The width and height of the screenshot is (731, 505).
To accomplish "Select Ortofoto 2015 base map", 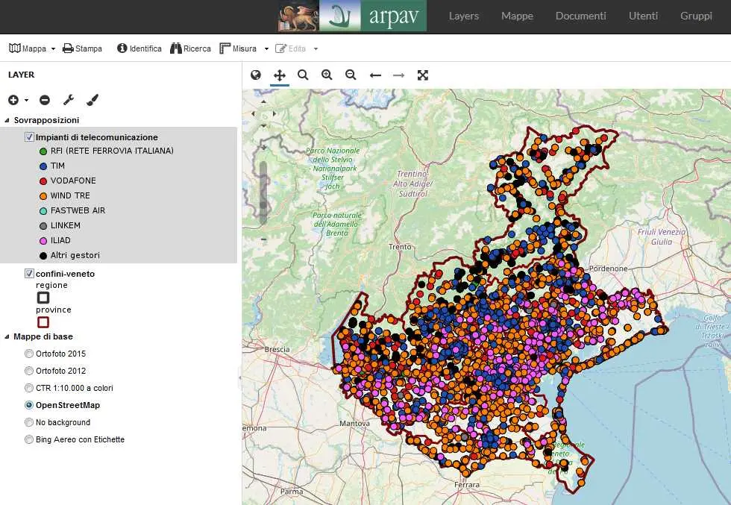I will 29,354.
